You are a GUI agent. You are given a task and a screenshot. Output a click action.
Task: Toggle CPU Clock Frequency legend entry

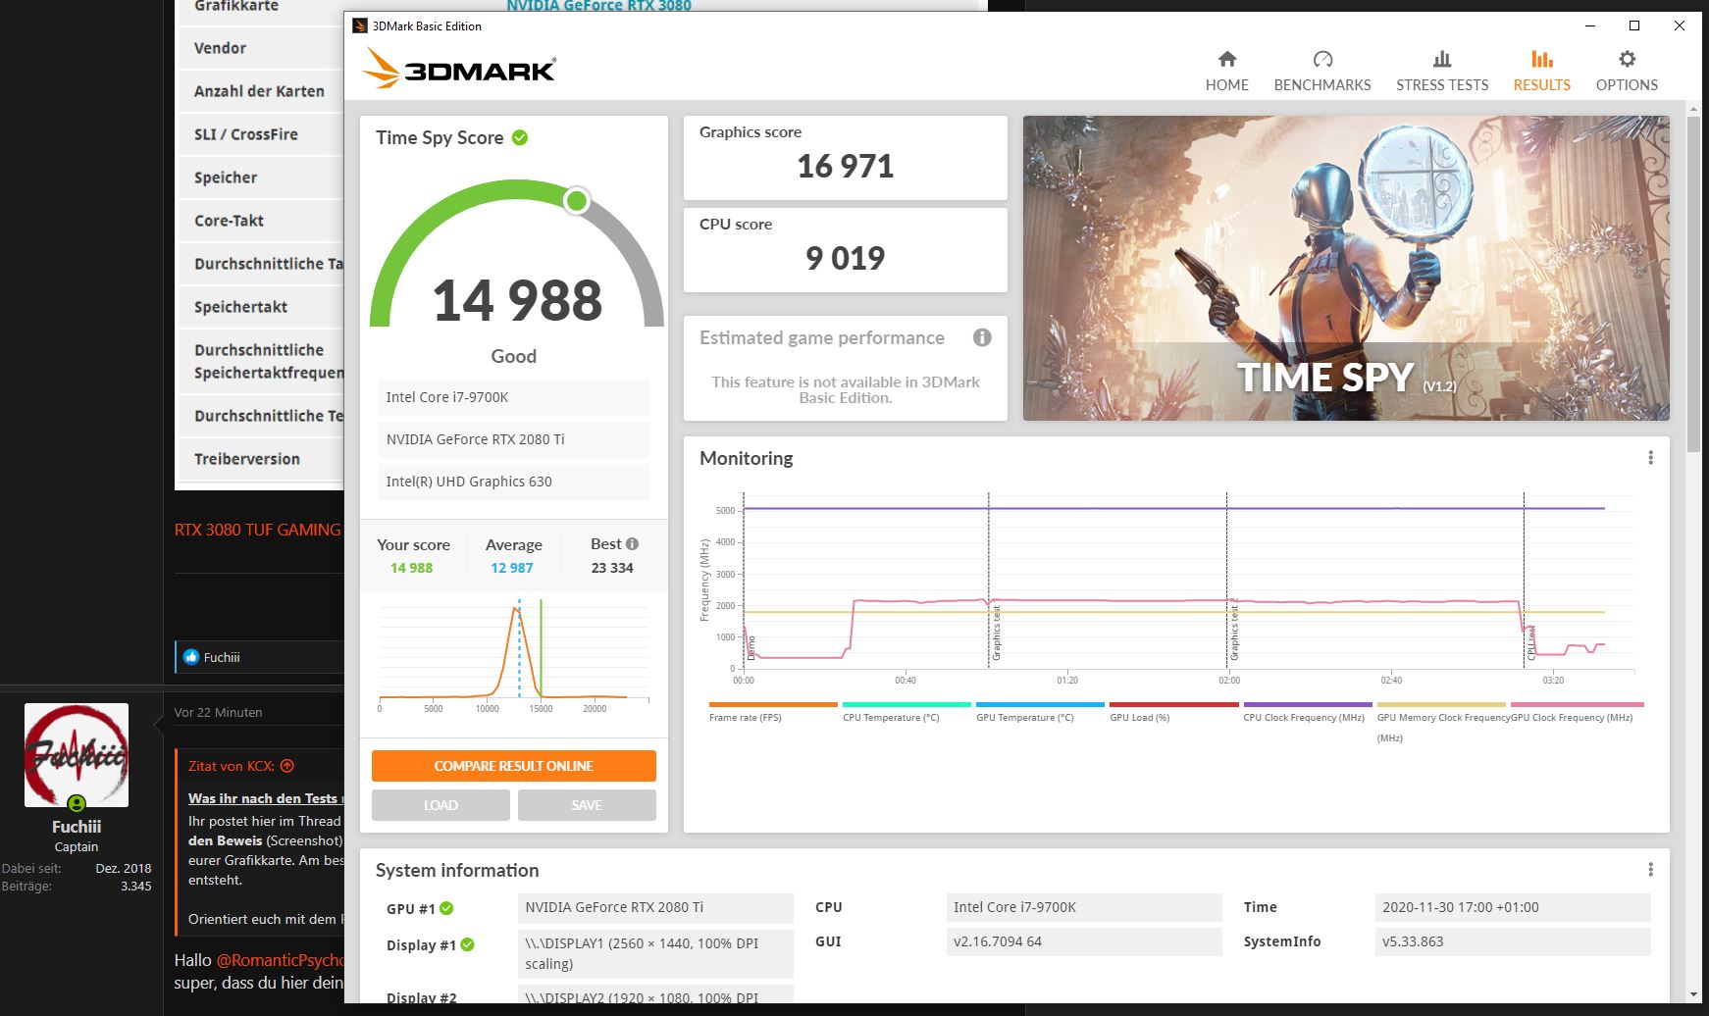pos(1307,712)
